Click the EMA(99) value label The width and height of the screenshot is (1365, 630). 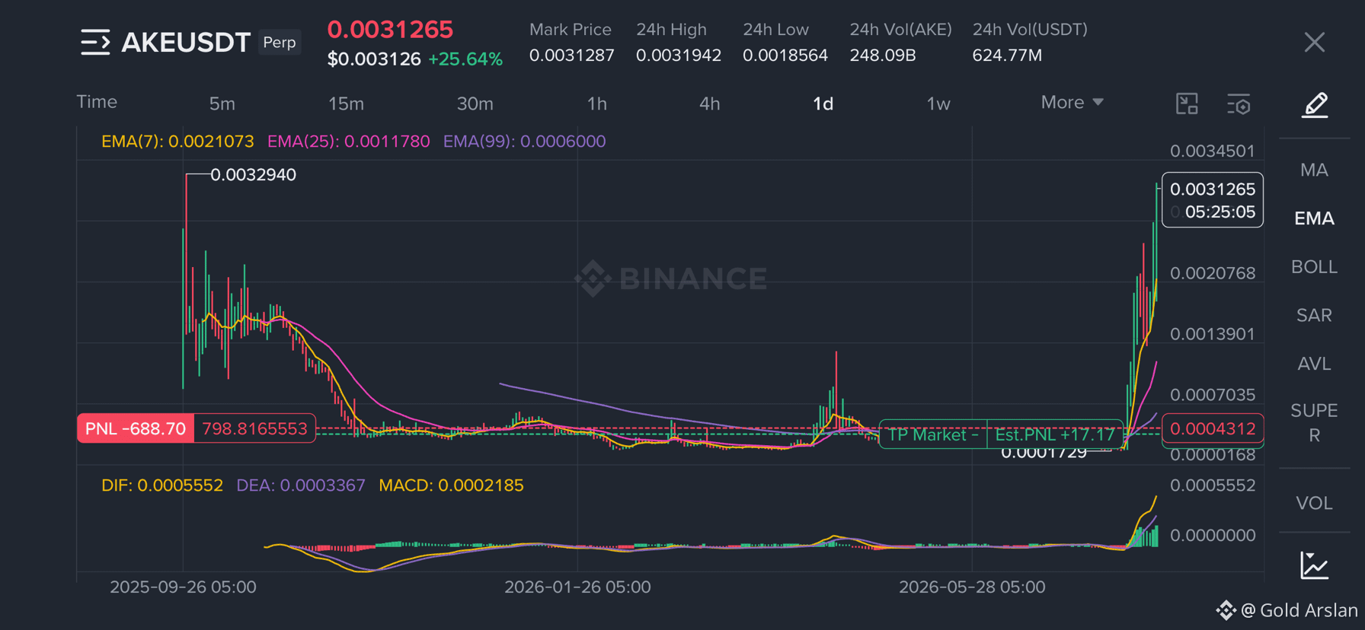coord(524,142)
